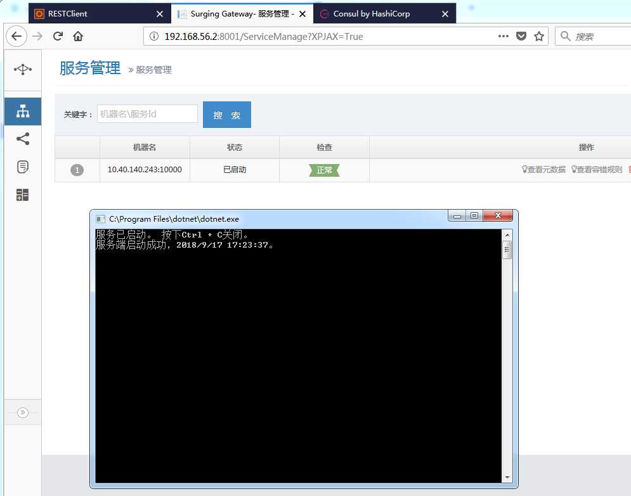Screen dimensions: 631x496
Task: Maximize the dotnet.exe console window
Action: pyautogui.click(x=474, y=216)
